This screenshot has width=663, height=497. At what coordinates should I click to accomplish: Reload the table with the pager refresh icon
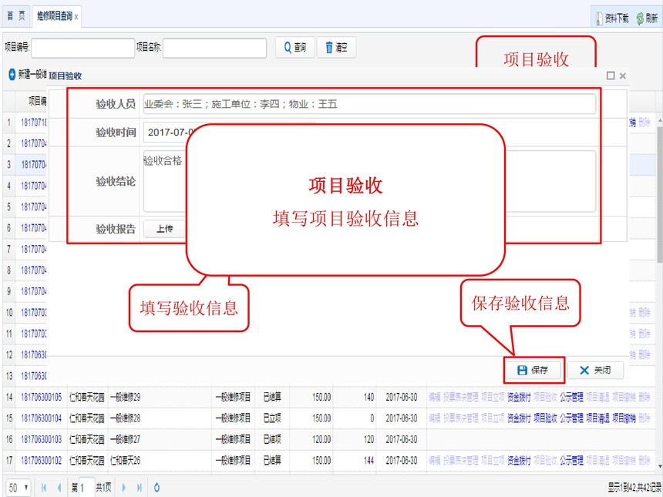[156, 488]
